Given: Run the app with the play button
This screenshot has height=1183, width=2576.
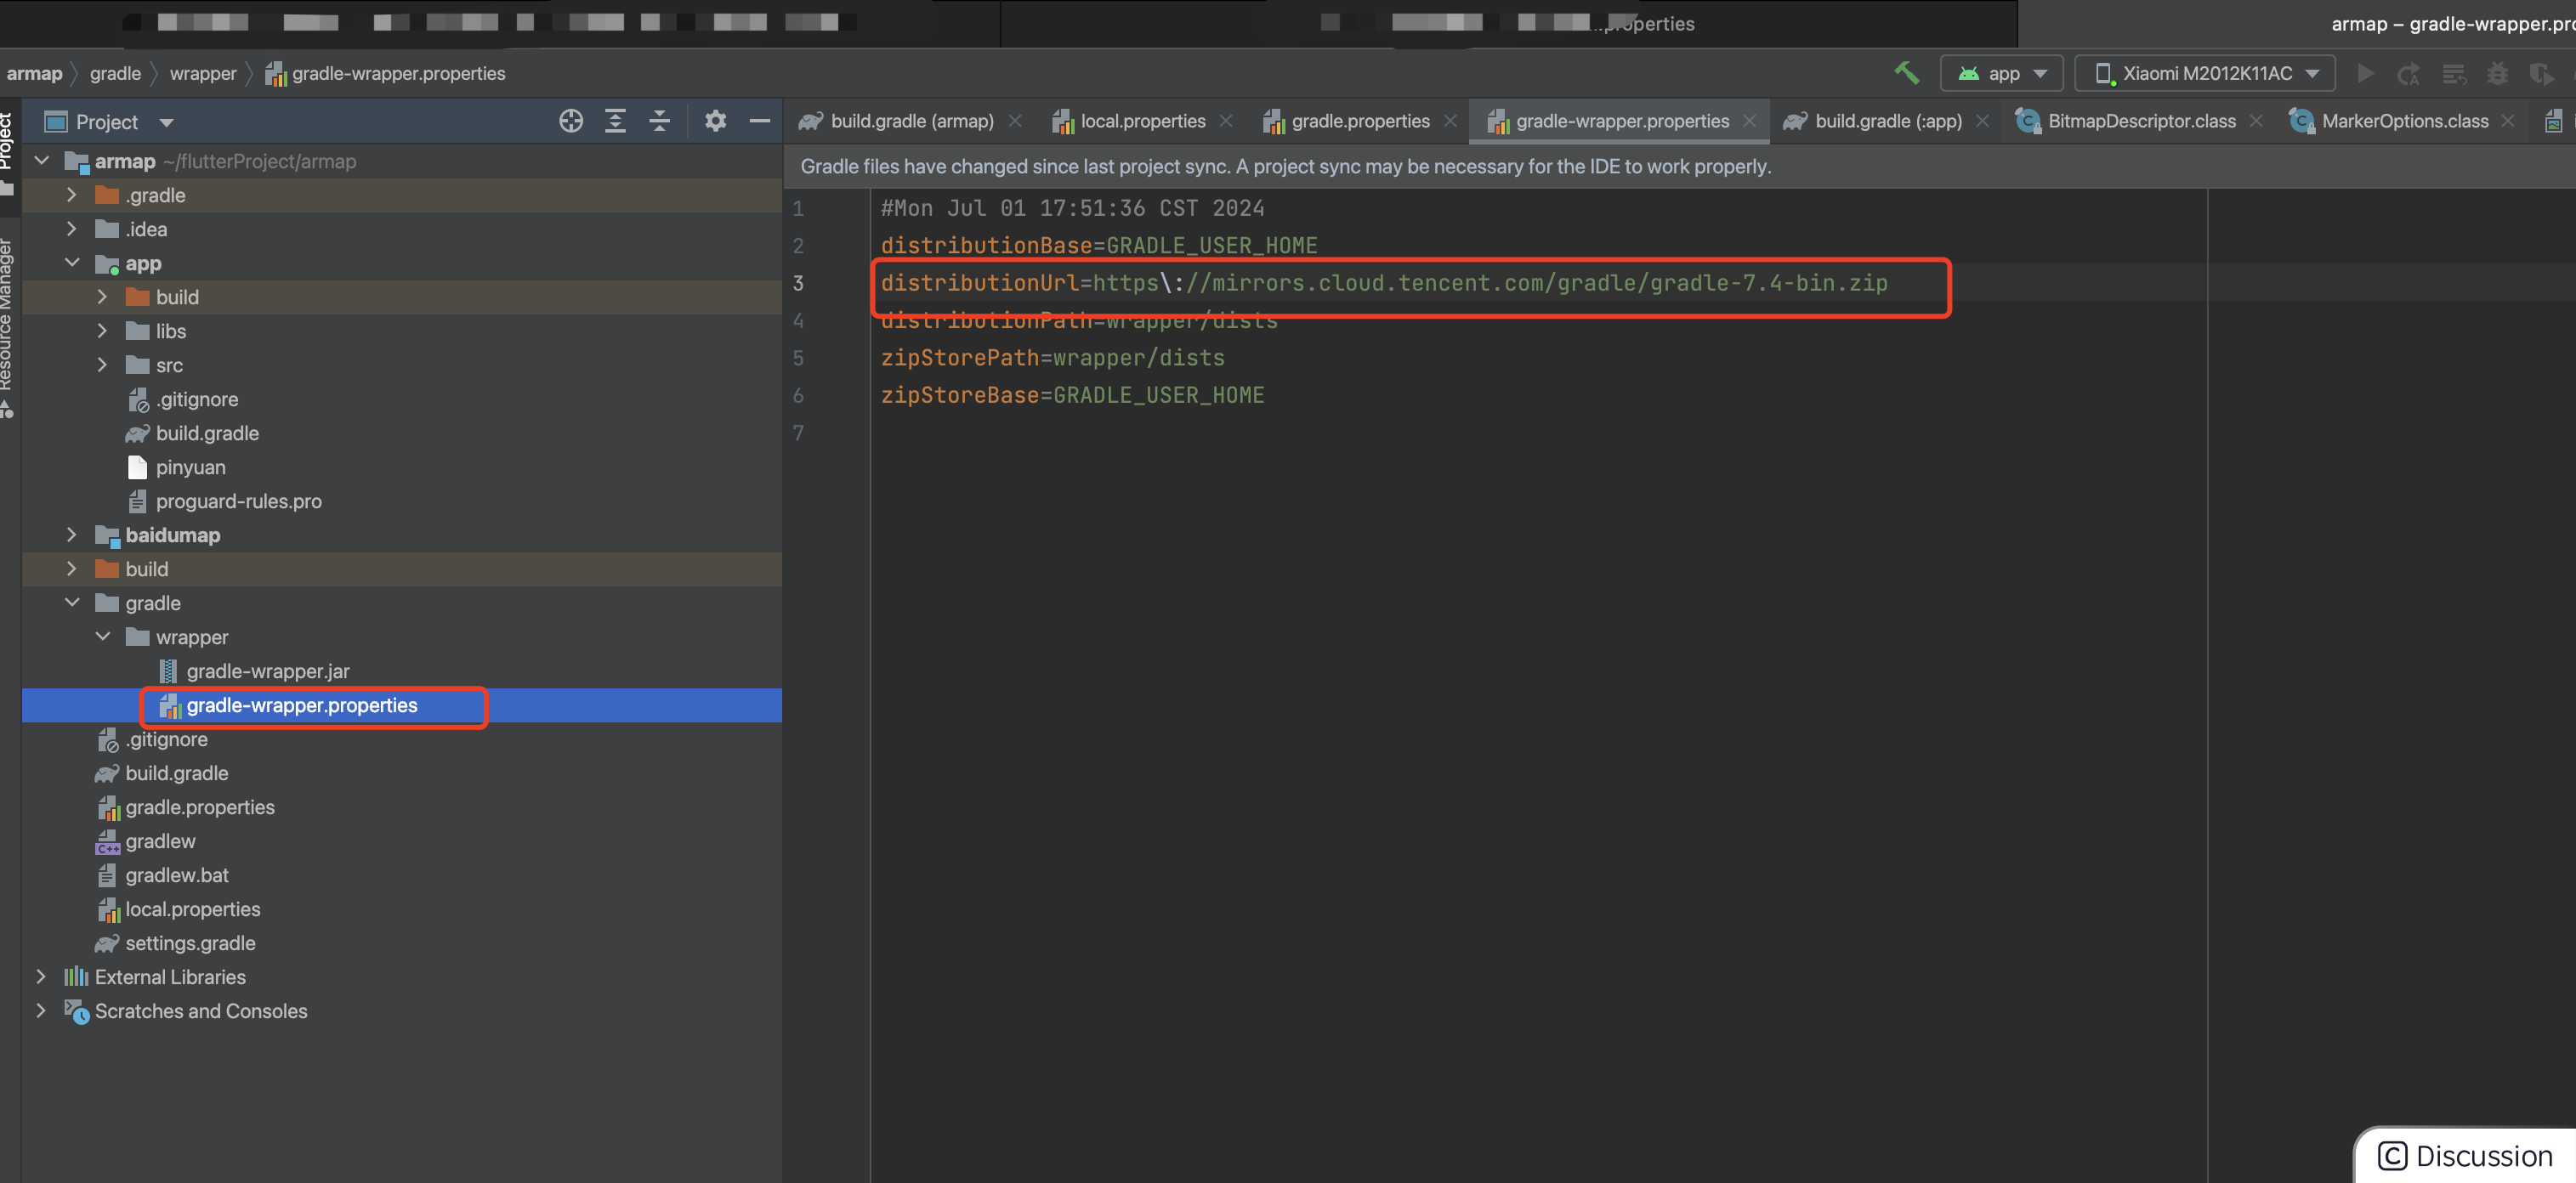Looking at the screenshot, I should (x=2365, y=73).
